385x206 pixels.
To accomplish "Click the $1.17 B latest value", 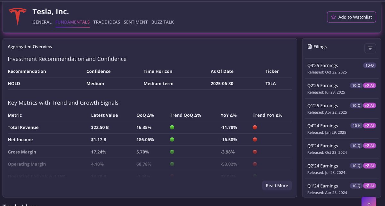I will coord(98,139).
